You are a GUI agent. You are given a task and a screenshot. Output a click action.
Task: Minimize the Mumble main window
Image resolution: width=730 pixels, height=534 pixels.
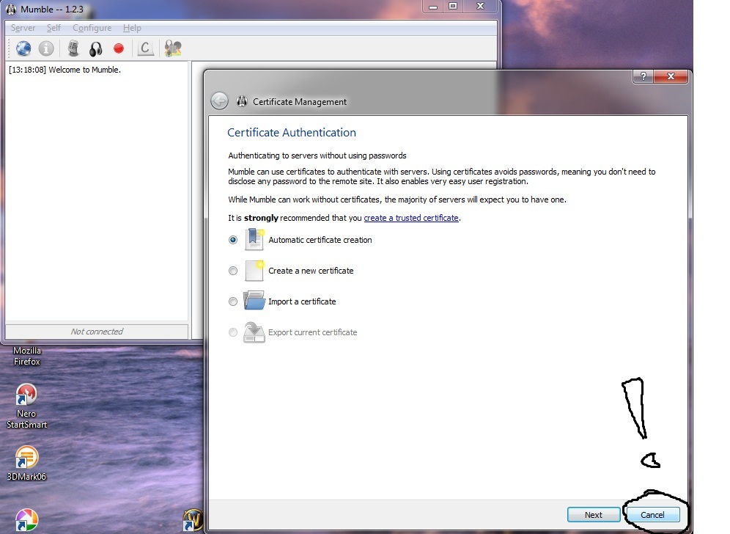(x=433, y=7)
